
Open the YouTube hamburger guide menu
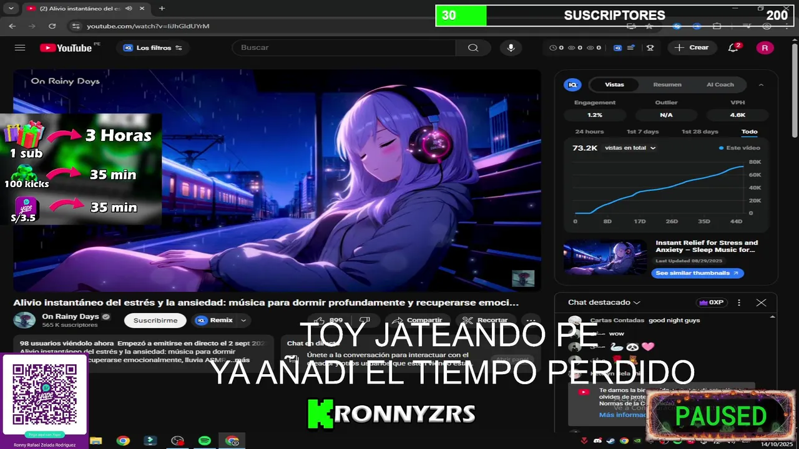point(20,47)
